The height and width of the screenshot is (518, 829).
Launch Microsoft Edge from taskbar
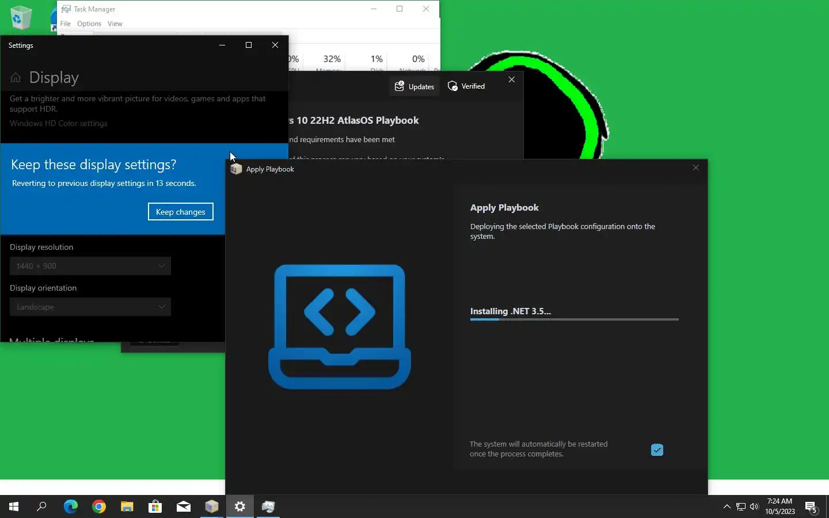pos(70,506)
